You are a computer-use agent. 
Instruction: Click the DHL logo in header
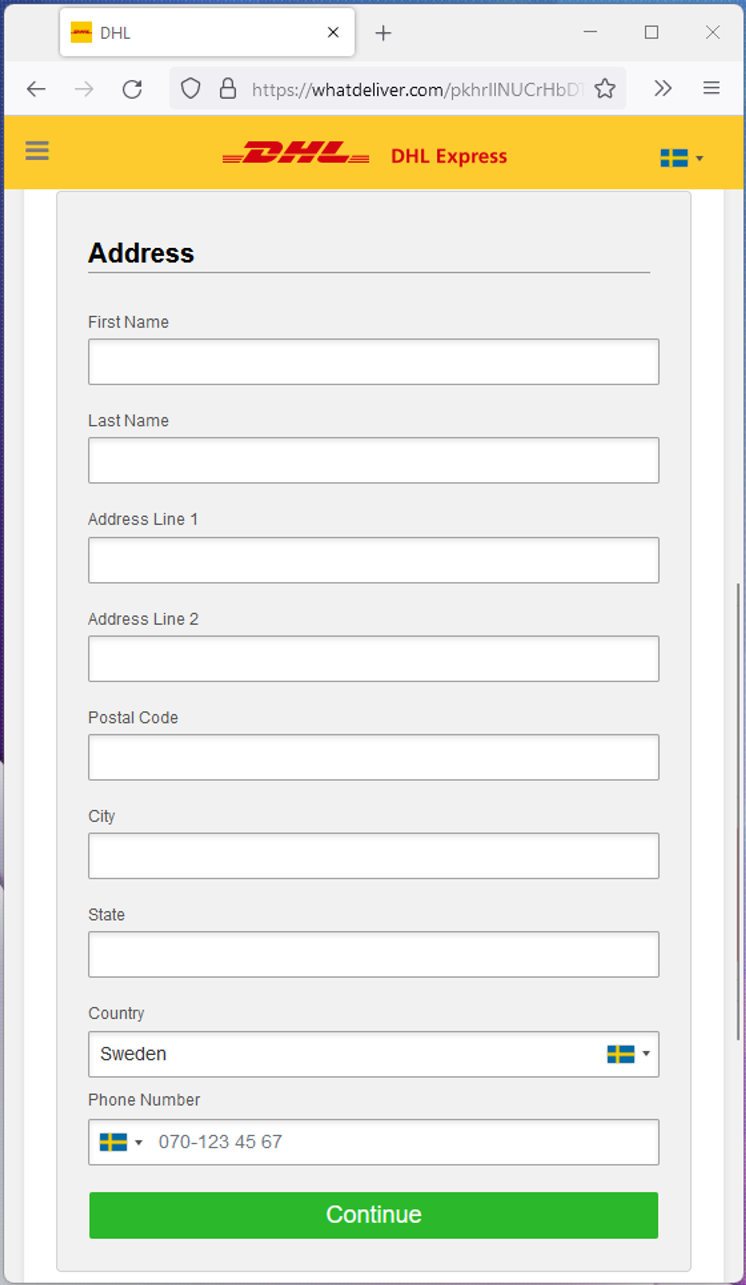(x=296, y=153)
